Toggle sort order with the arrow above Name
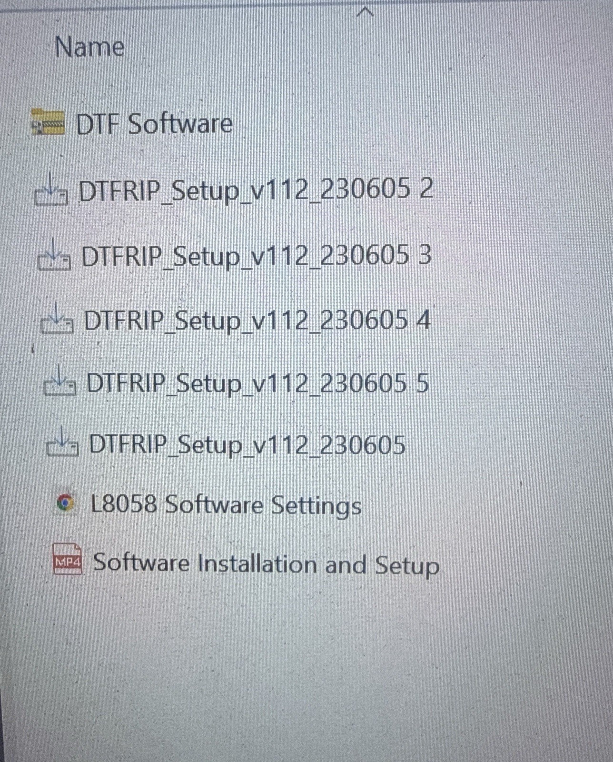Viewport: 613px width, 762px height. (365, 13)
